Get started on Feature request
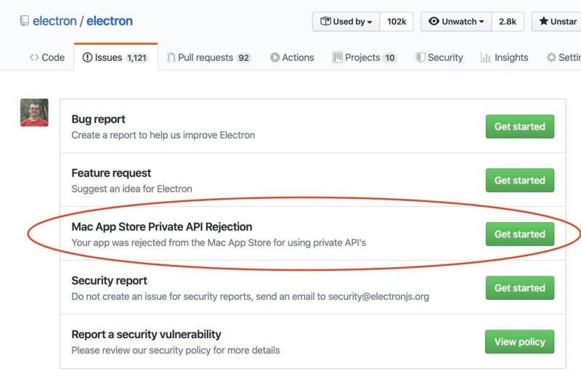581x376 pixels. (519, 180)
